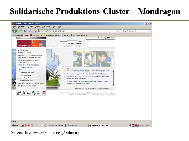Click Firefox quick launch icon in taskbar

click(29, 125)
